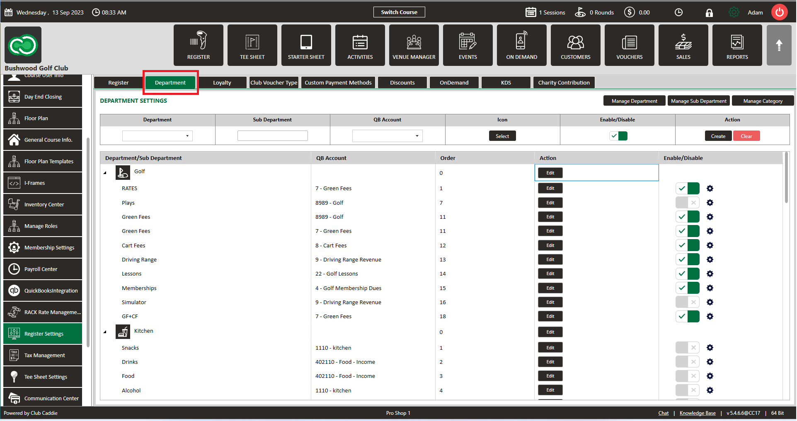
Task: Collapse the Golf department tree
Action: point(105,173)
